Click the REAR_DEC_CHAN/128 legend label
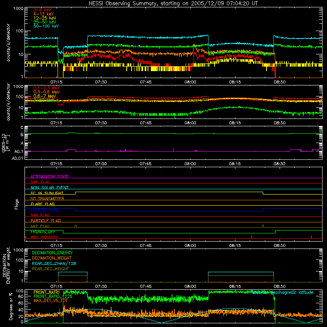 click(54, 263)
